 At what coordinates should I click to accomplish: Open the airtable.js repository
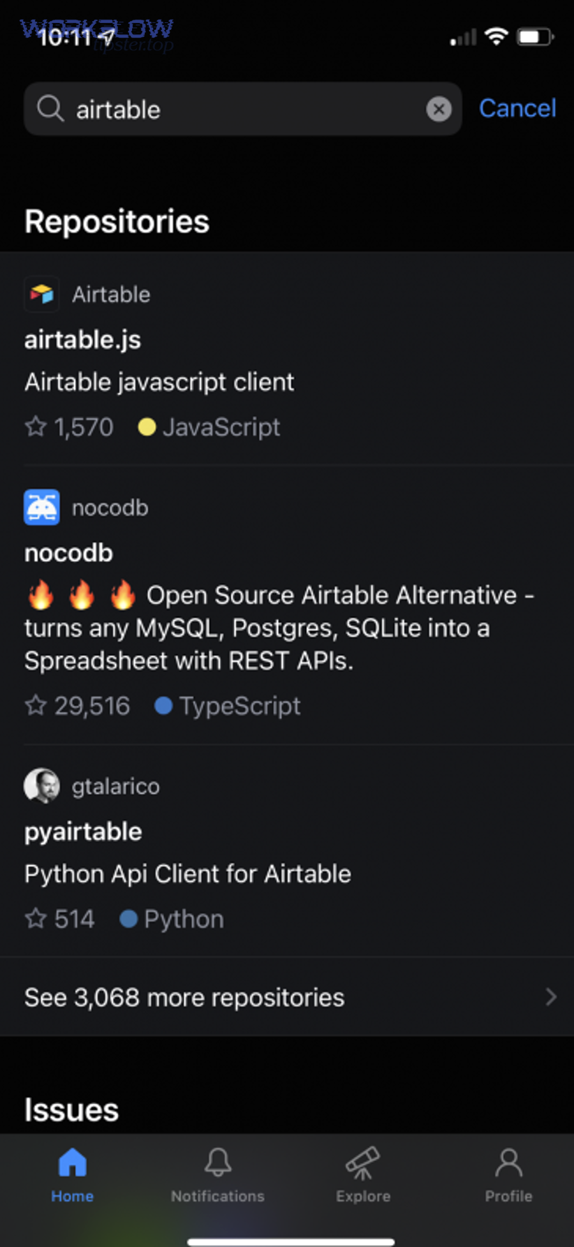82,339
